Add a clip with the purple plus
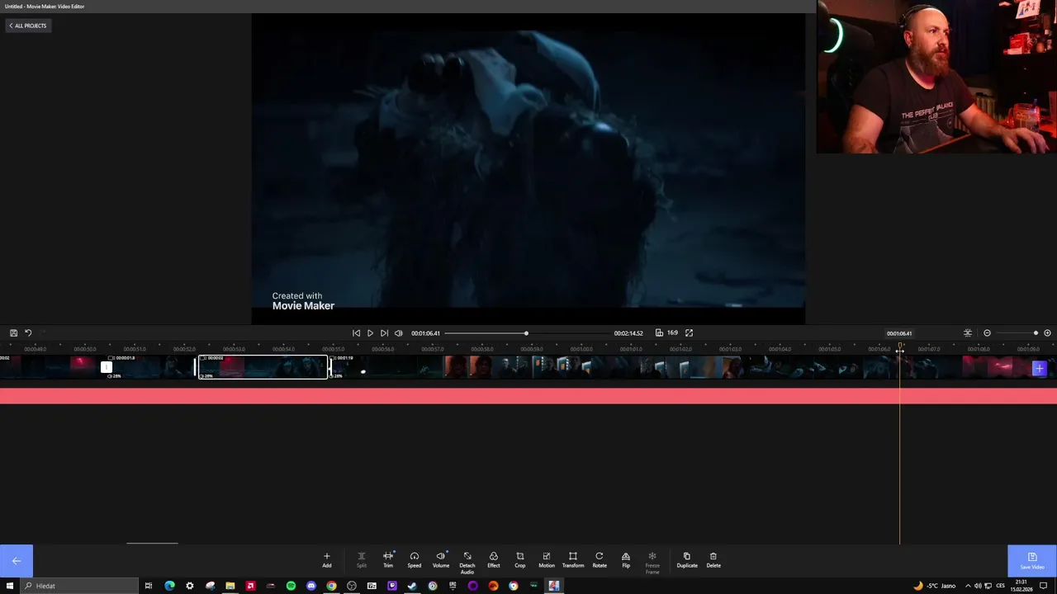 pyautogui.click(x=1039, y=369)
